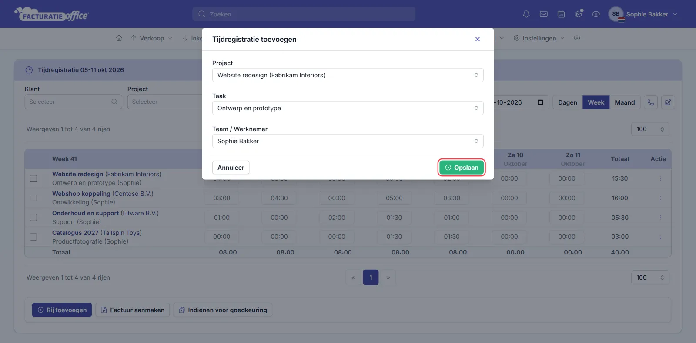Select the Week view tab
Viewport: 696px width, 343px height.
[596, 102]
